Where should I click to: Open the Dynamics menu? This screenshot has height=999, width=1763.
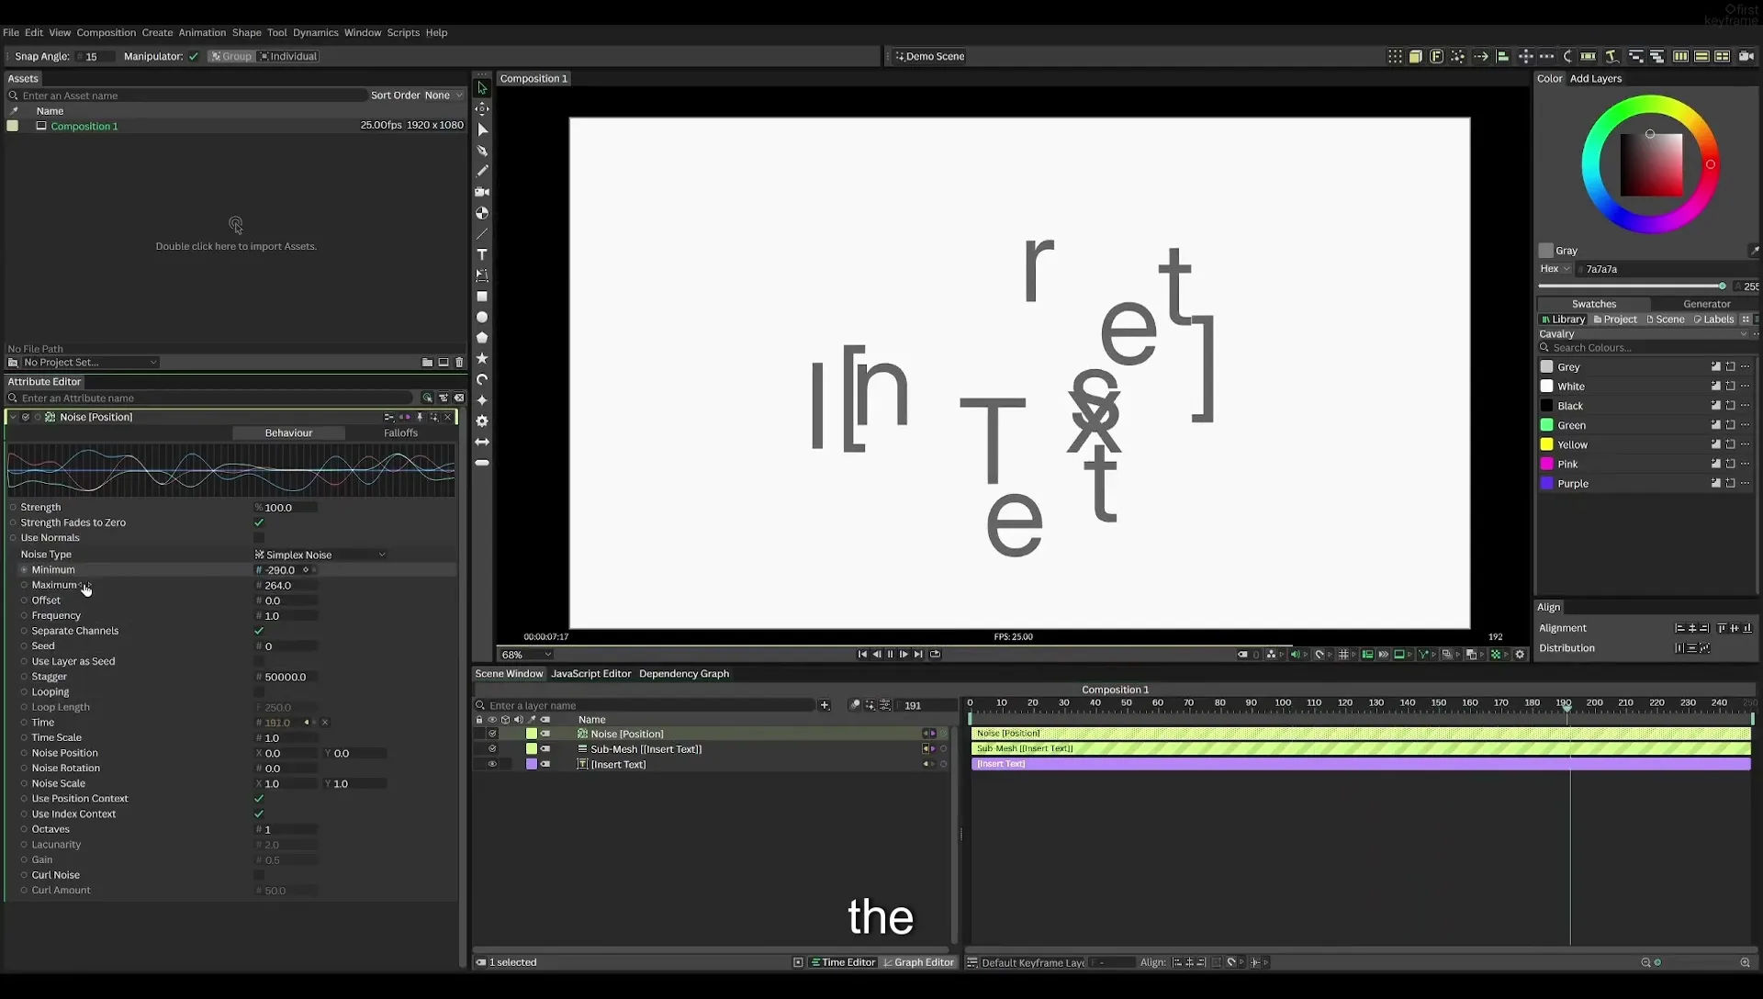[x=316, y=32]
